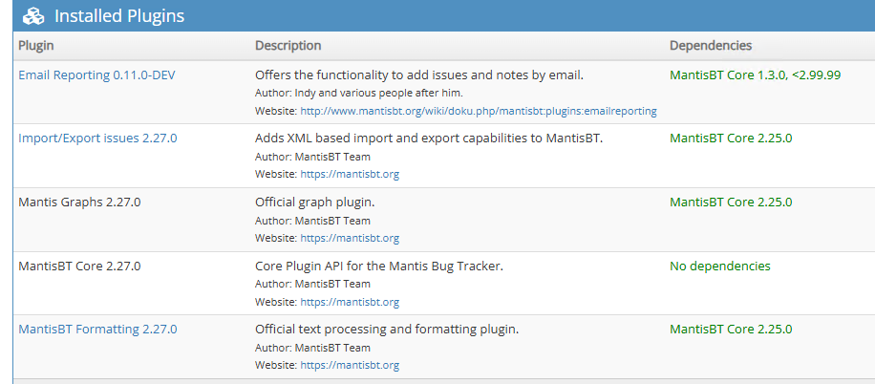The image size is (875, 384).
Task: Click the Official graph plugin description
Action: pos(316,202)
